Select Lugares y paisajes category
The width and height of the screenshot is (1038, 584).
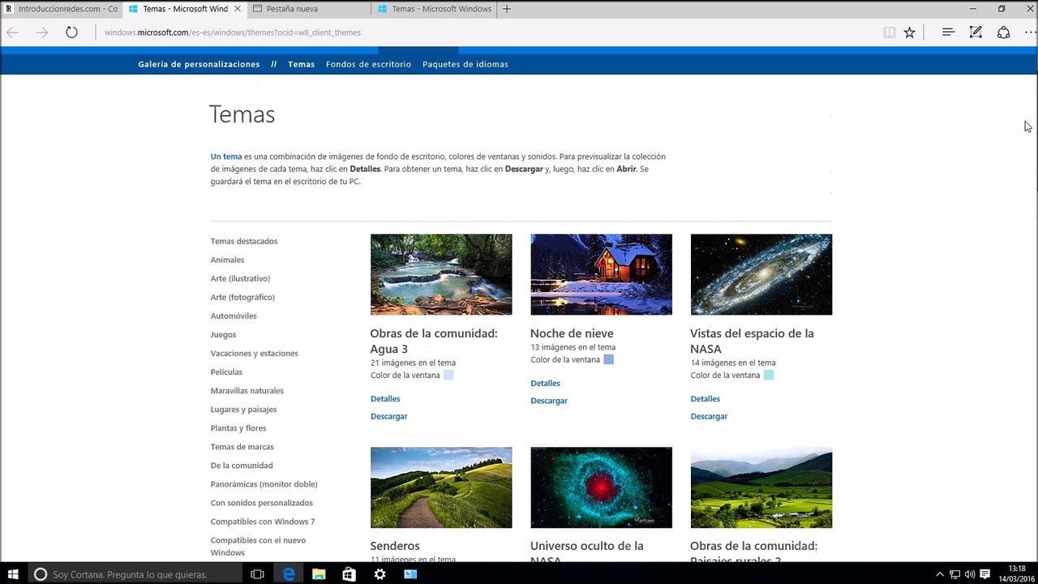tap(243, 409)
